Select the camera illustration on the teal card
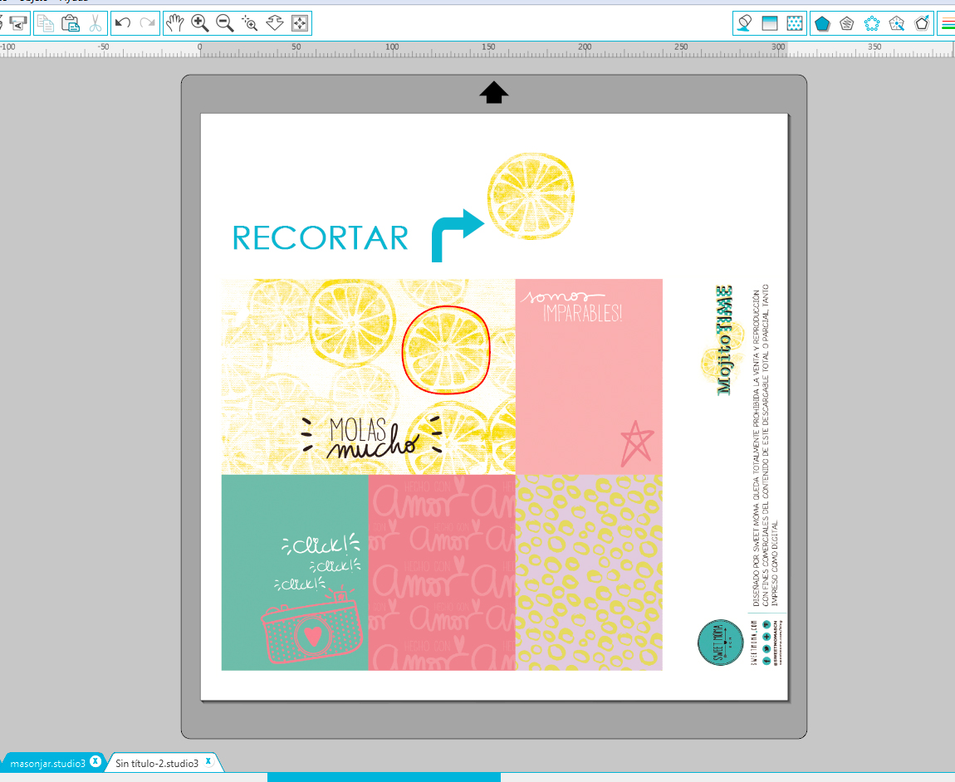This screenshot has height=782, width=955. click(x=312, y=627)
